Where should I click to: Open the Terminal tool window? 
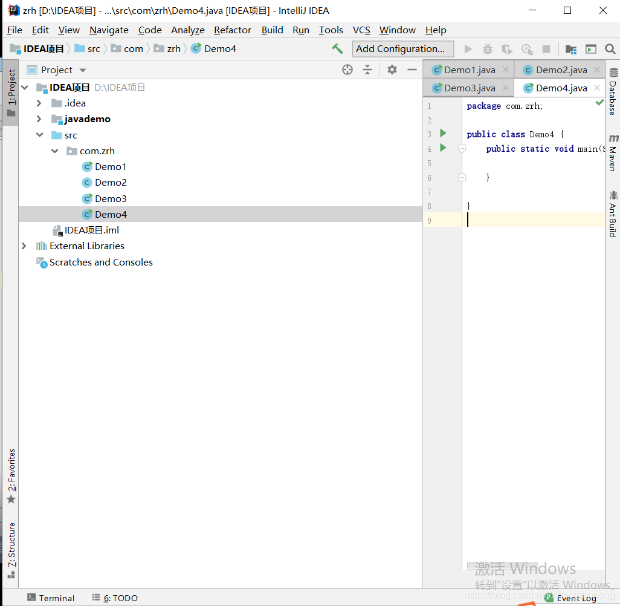point(51,598)
